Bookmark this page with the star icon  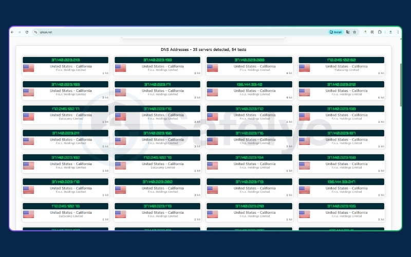tap(354, 32)
